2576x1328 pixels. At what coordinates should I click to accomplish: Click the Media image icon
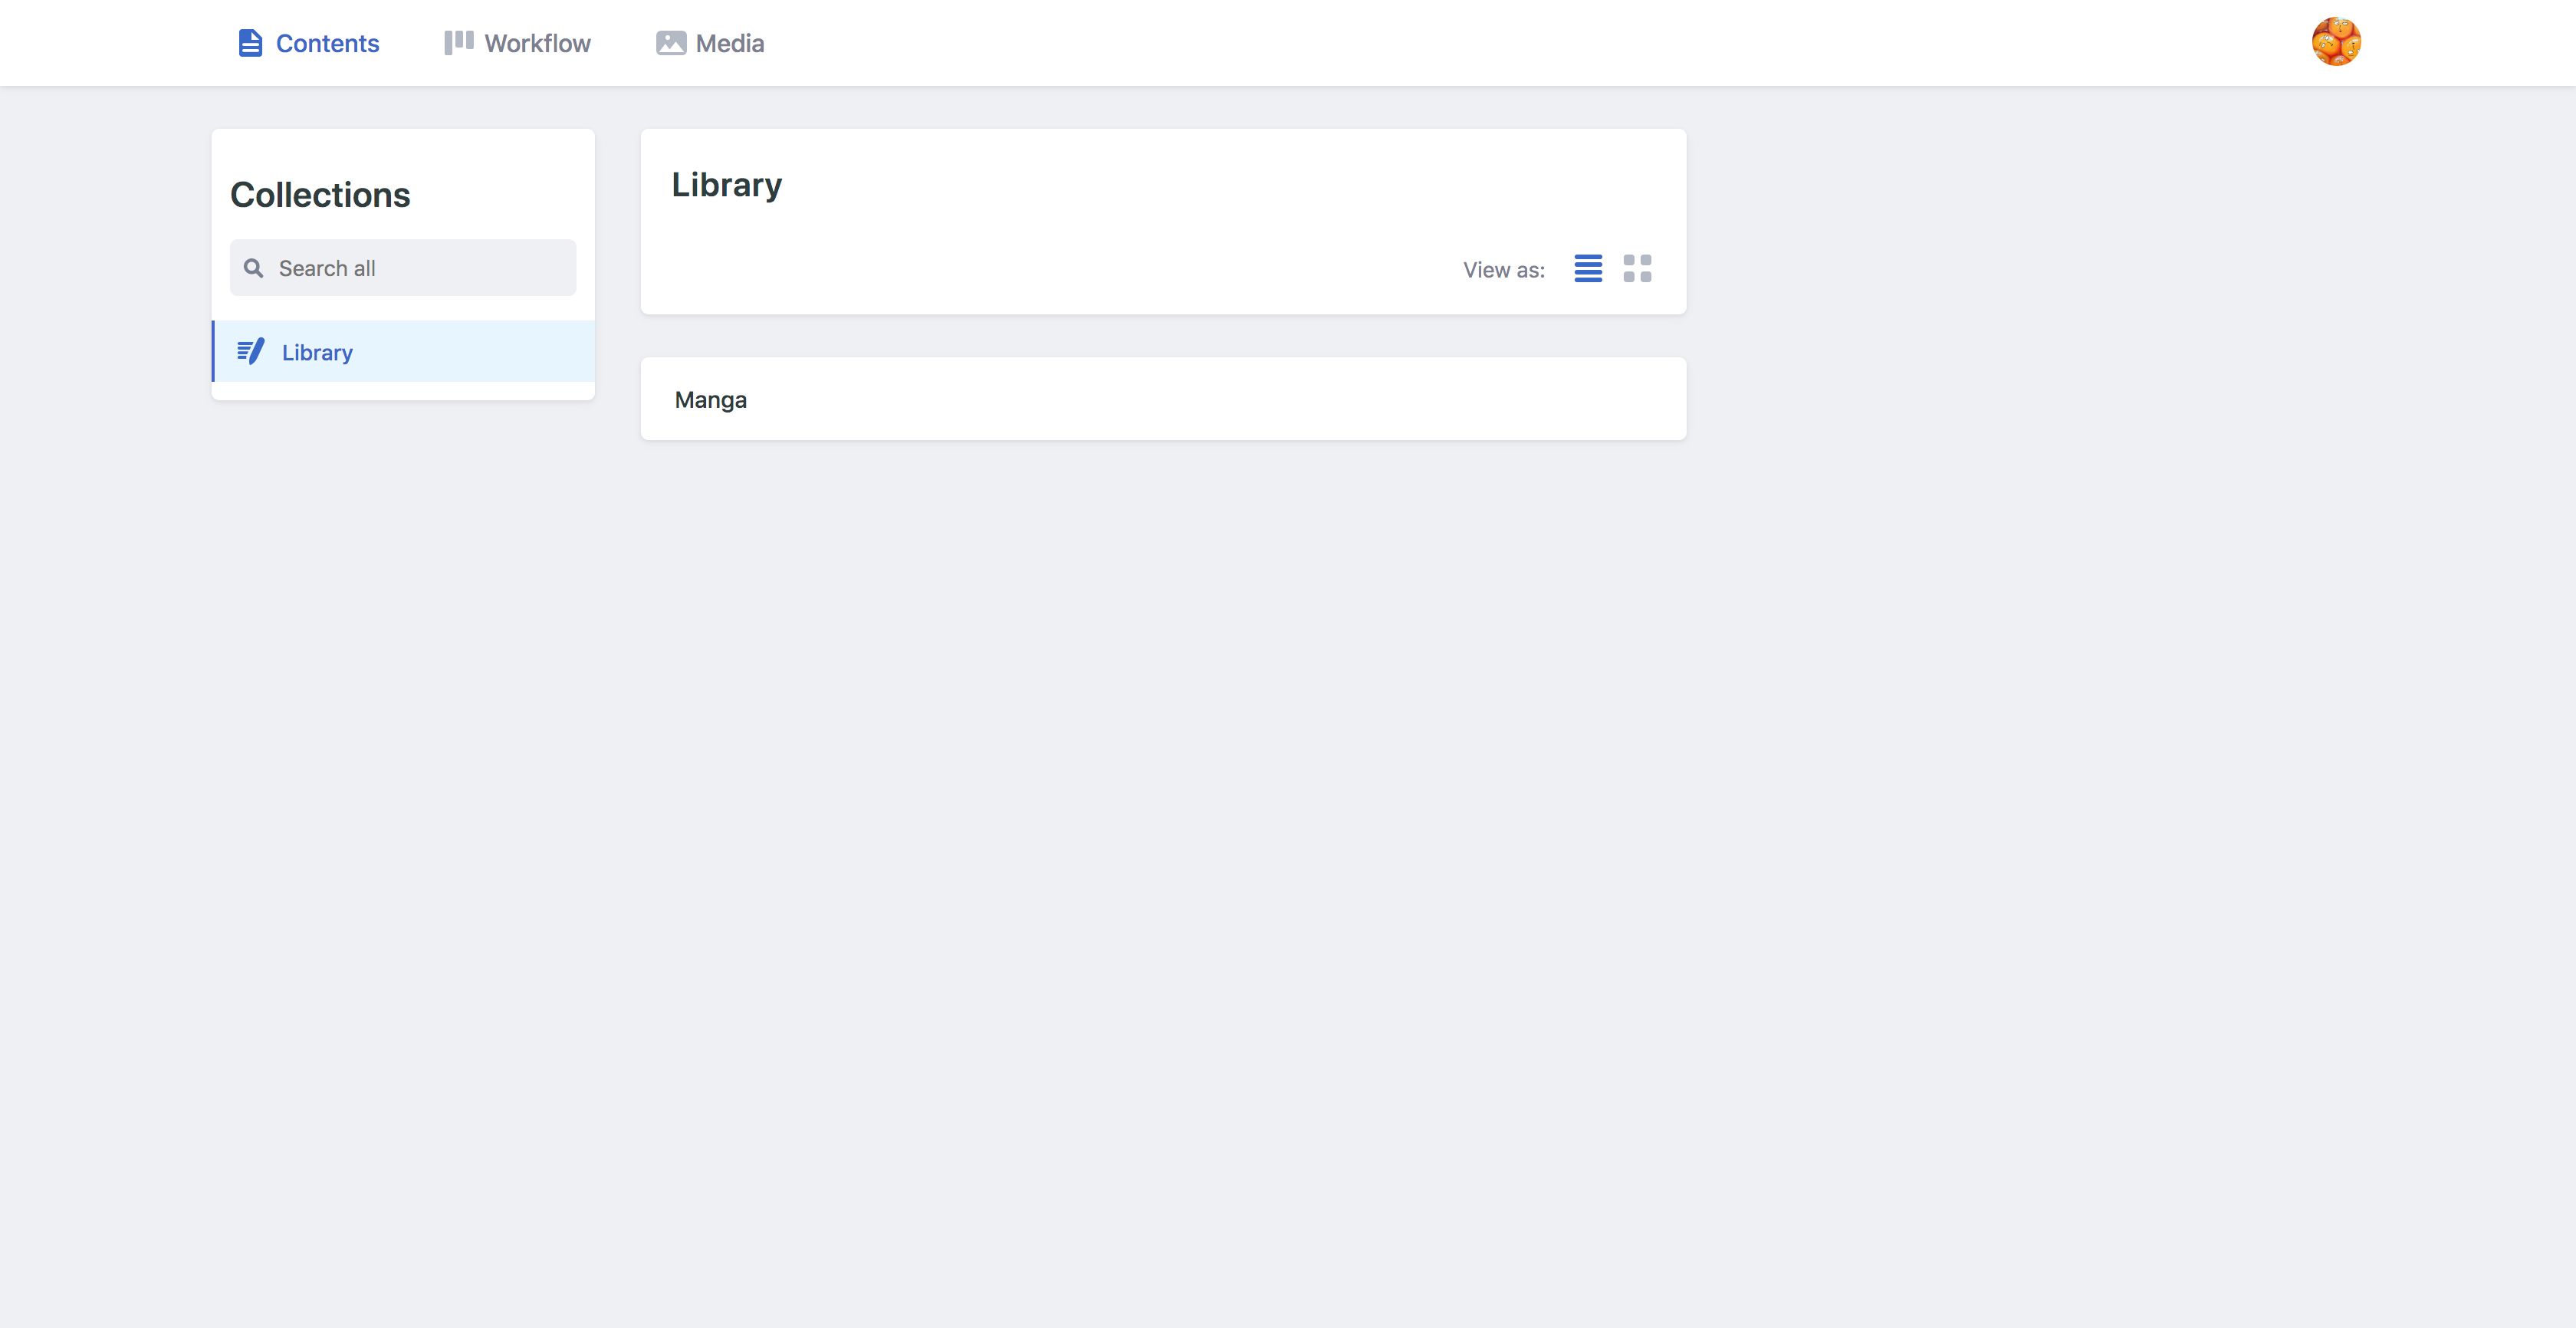[671, 43]
